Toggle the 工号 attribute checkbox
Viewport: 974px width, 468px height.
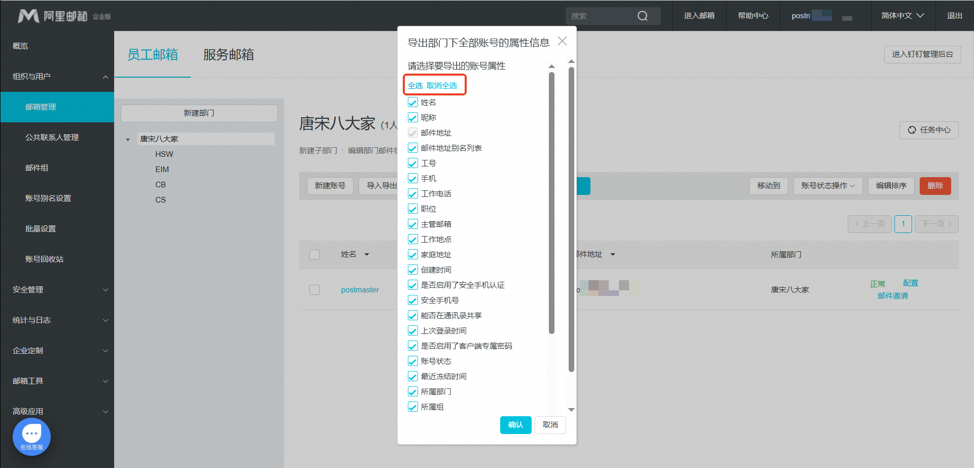click(413, 163)
